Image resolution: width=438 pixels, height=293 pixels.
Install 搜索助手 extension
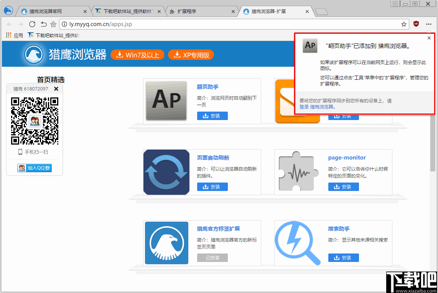[344, 258]
